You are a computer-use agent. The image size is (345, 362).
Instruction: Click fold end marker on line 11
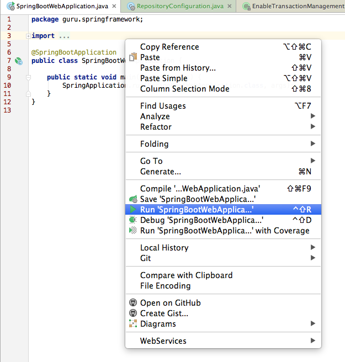coord(28,93)
